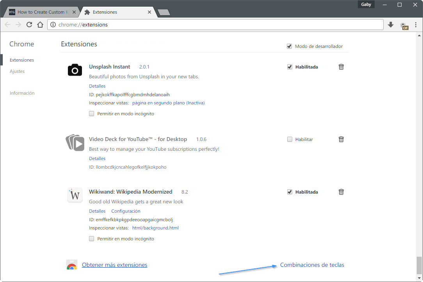Reload the extensions page
The width and height of the screenshot is (423, 282).
29,25
